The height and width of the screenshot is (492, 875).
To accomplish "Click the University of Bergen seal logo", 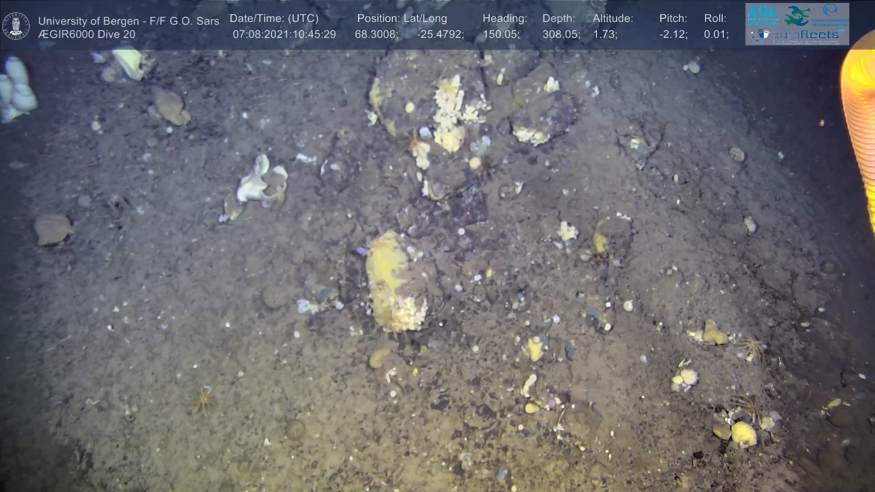I will (16, 26).
